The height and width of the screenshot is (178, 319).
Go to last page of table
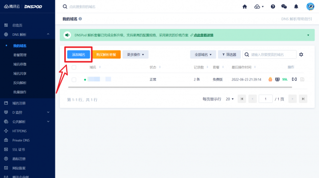click(x=303, y=99)
